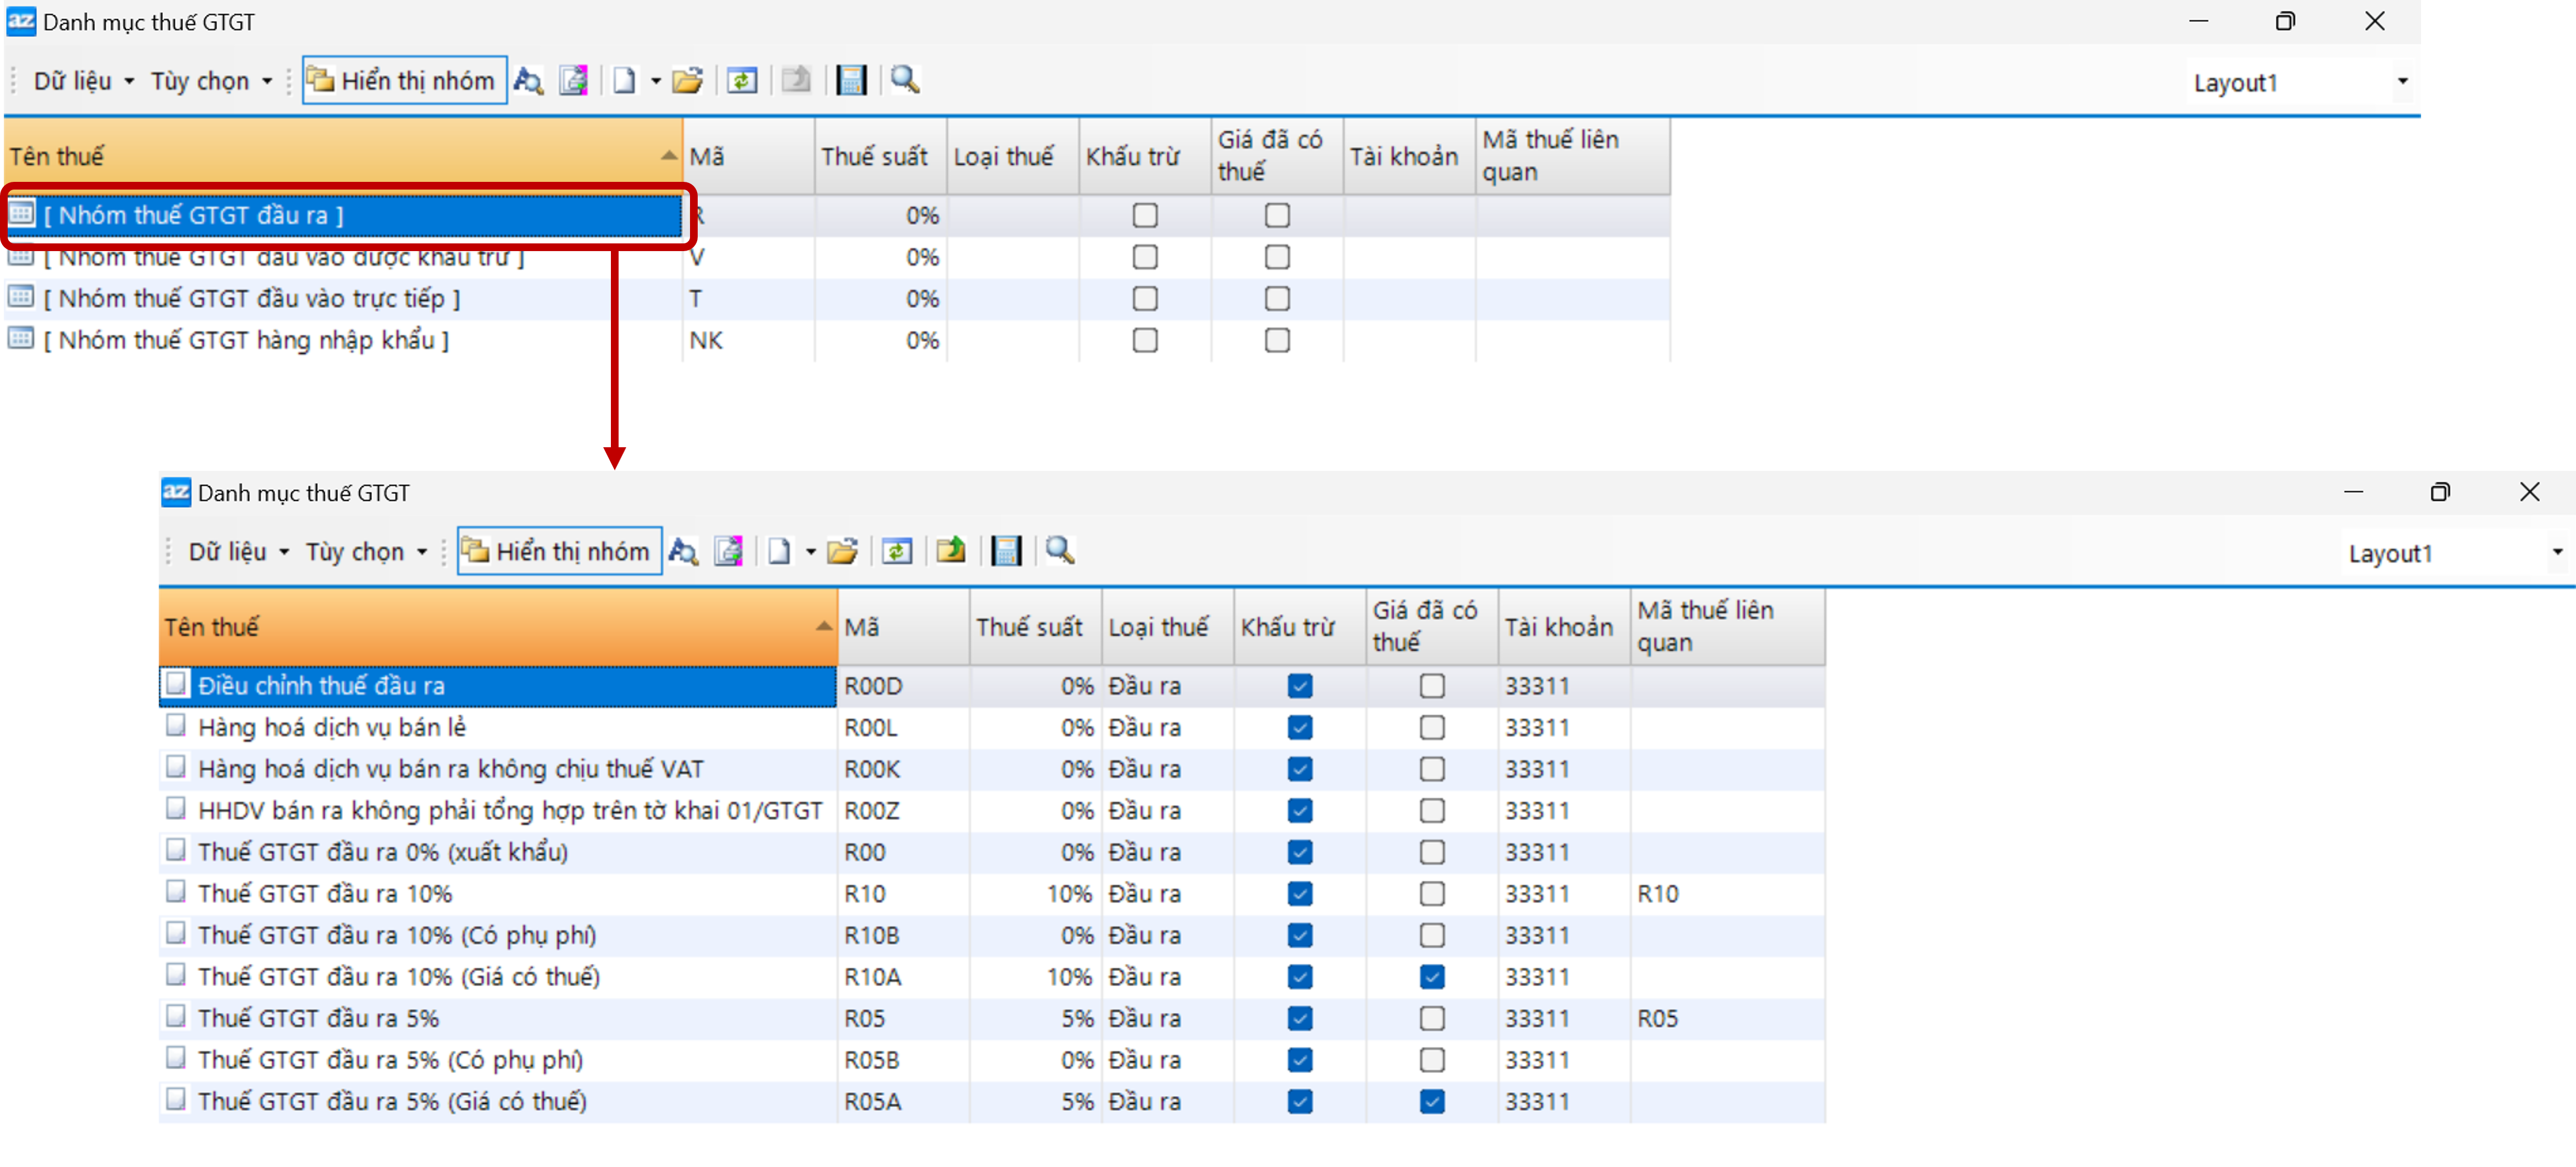Click the print preview icon in upper window toolbar
This screenshot has height=1167, width=2576.
pos(574,80)
